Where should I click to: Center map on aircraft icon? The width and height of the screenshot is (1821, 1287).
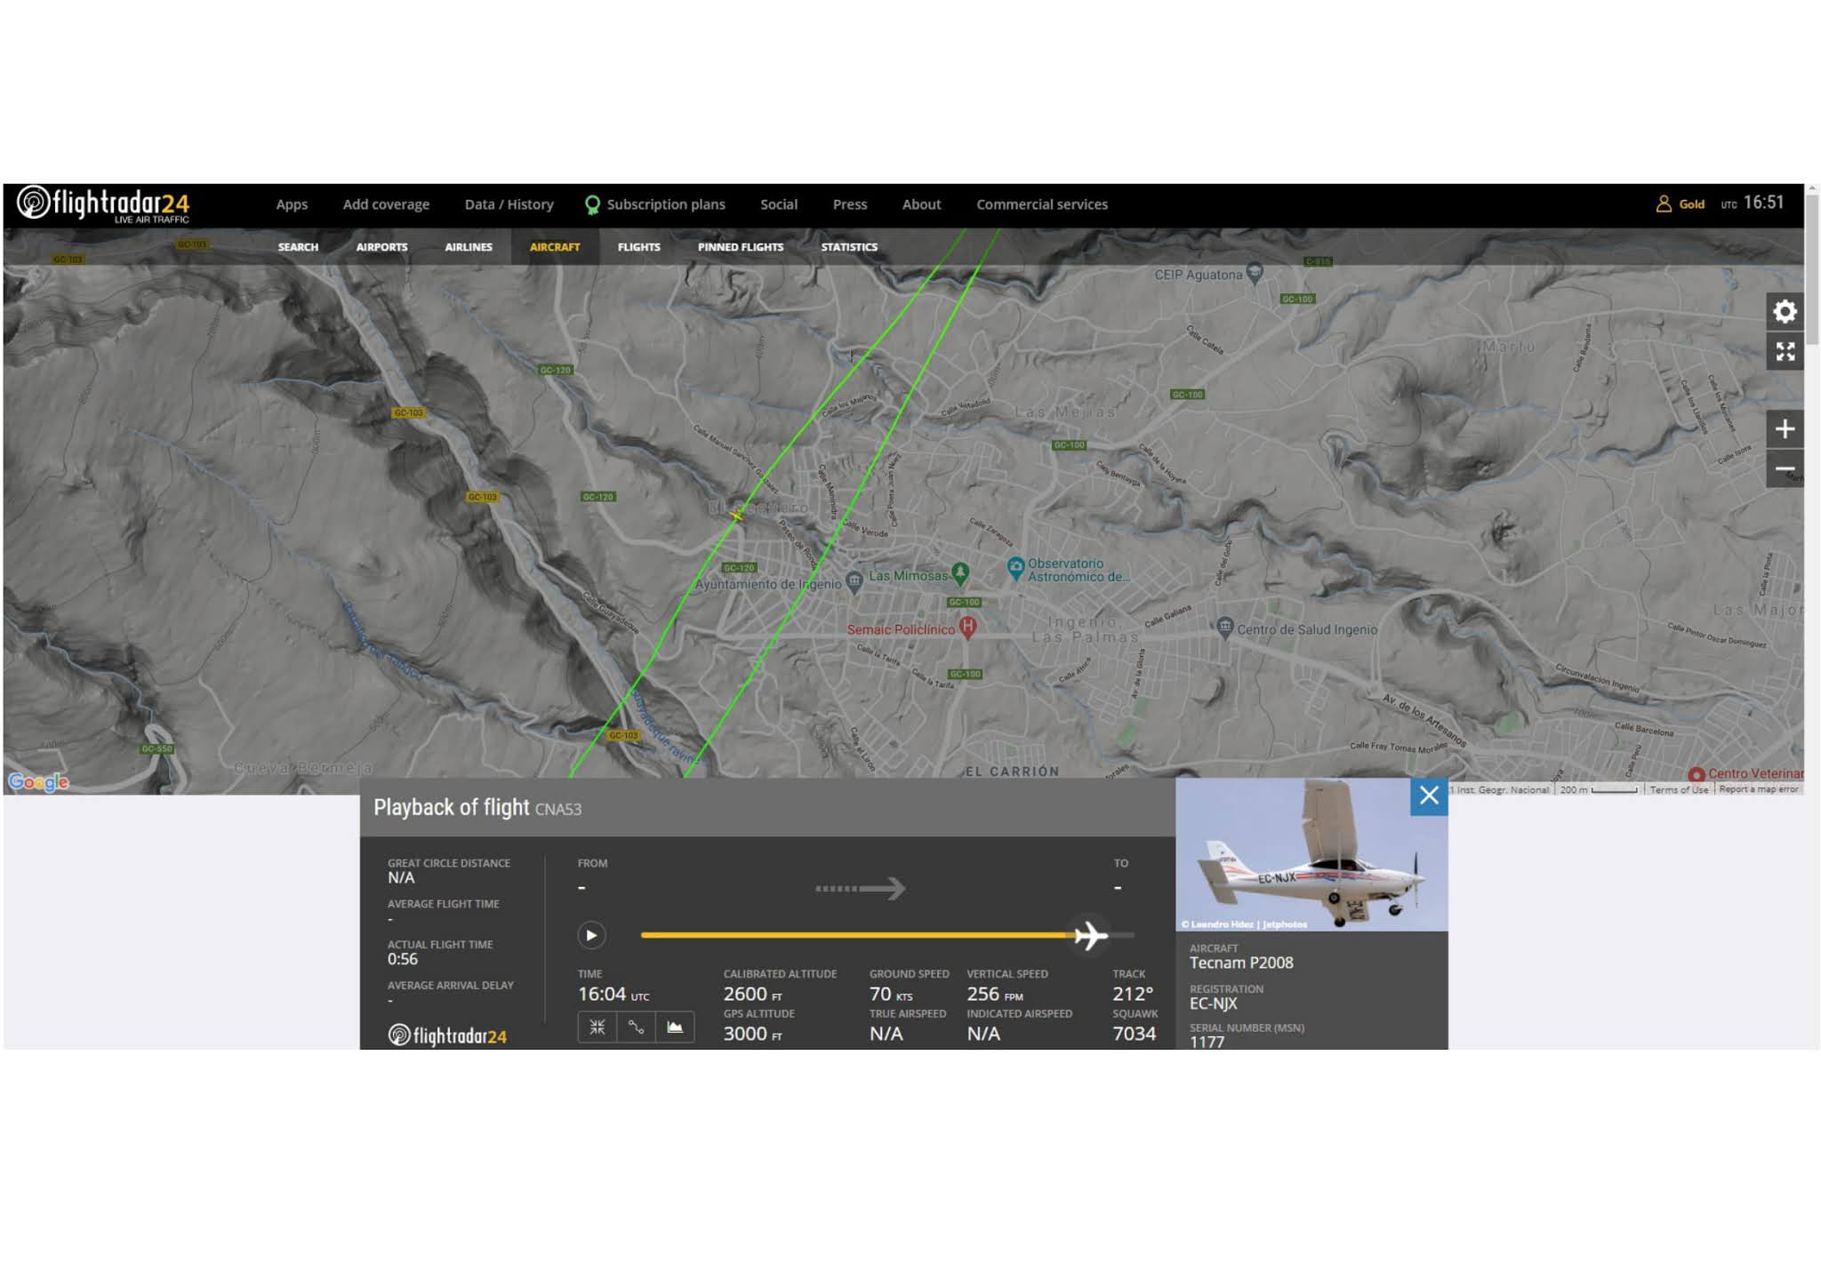pyautogui.click(x=597, y=1027)
